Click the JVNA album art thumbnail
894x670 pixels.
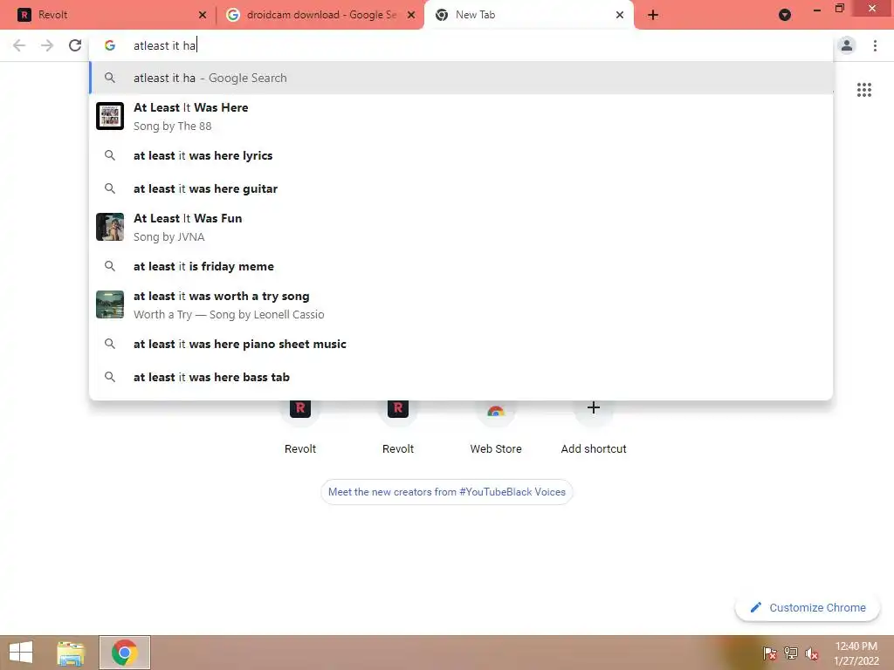click(x=110, y=227)
